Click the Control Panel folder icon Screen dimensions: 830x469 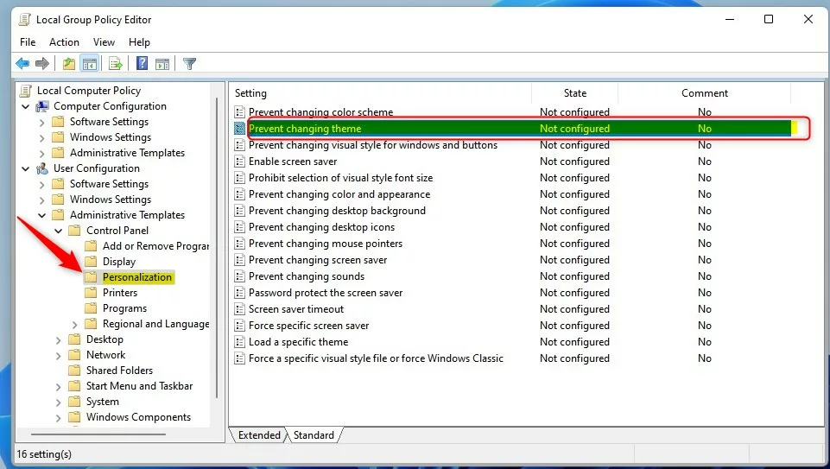pyautogui.click(x=74, y=231)
